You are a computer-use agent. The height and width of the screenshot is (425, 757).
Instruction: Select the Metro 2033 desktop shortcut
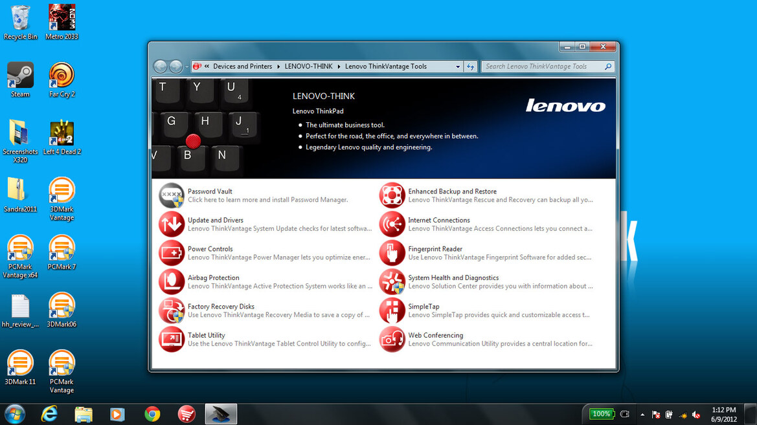click(62, 23)
